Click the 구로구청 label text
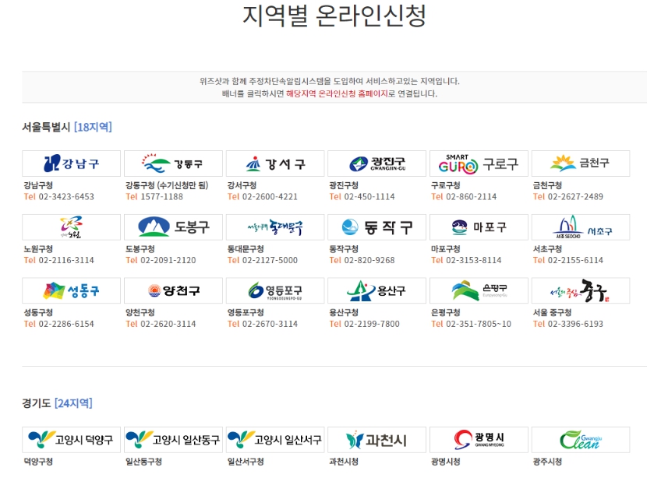The height and width of the screenshot is (478, 654). (x=445, y=185)
